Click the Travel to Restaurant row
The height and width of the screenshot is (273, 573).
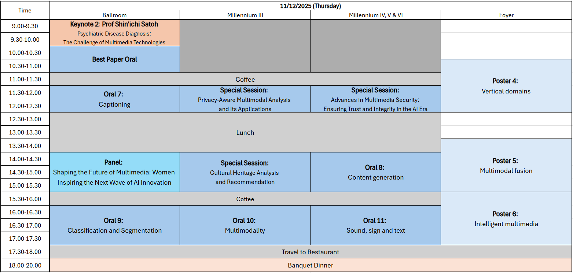(310, 252)
